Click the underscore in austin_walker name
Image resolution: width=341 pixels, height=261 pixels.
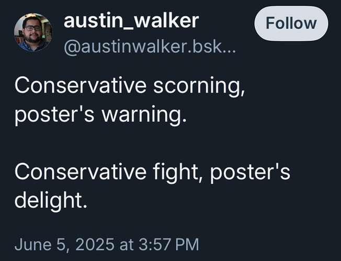127,28
